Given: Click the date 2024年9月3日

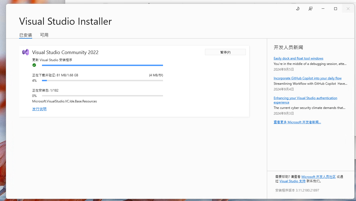Looking at the screenshot, I should click(x=284, y=114).
